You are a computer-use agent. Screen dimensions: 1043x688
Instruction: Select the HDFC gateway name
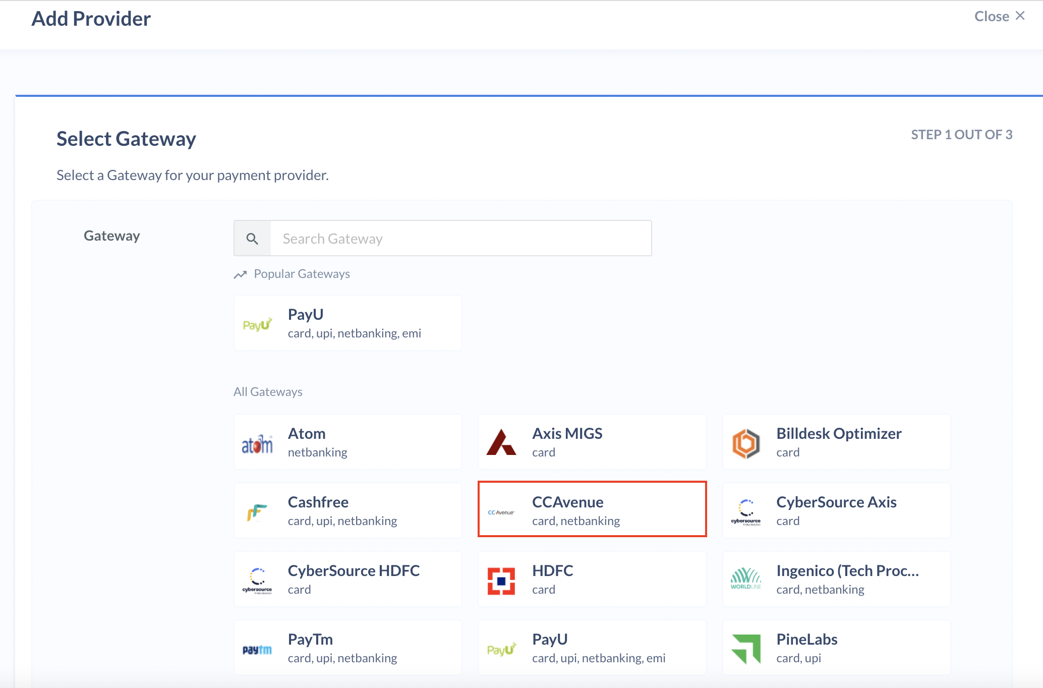click(x=553, y=570)
